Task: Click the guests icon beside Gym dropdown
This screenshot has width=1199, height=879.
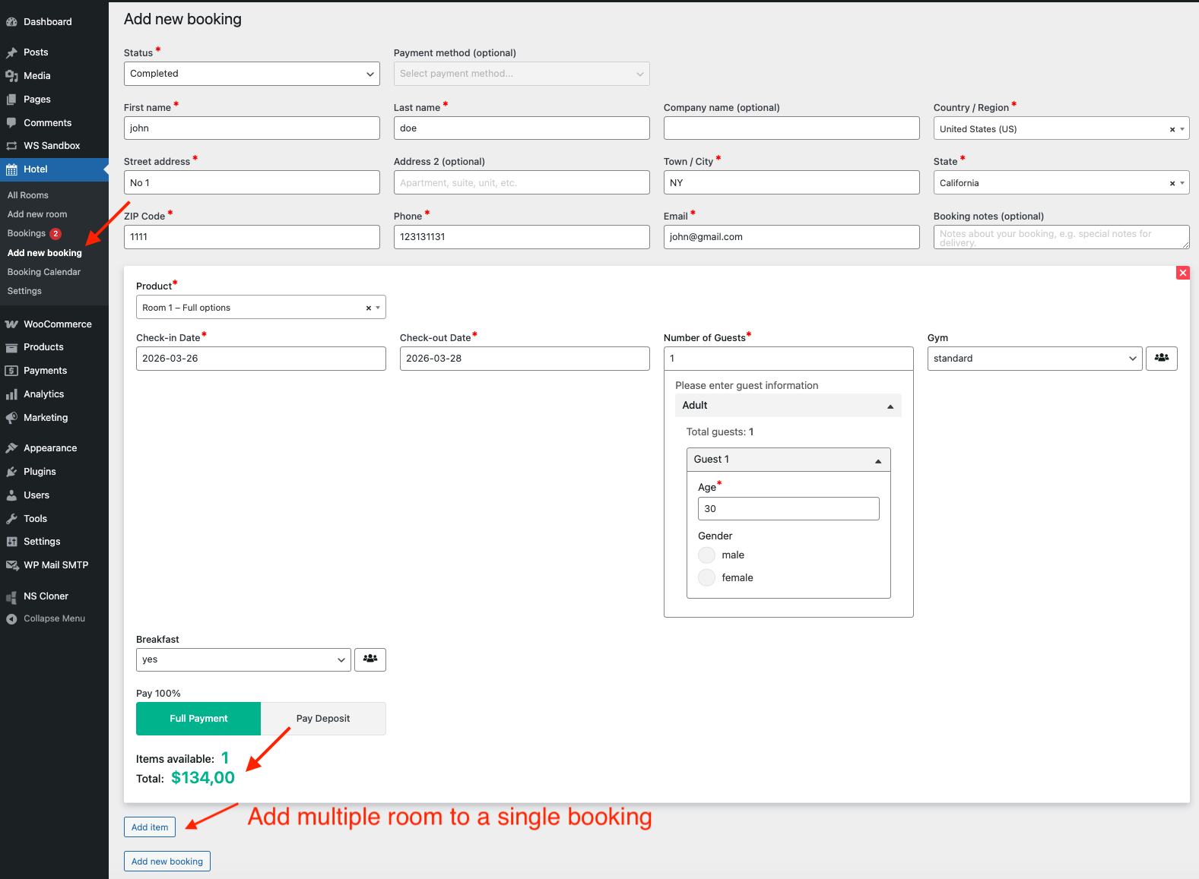Action: point(1161,358)
